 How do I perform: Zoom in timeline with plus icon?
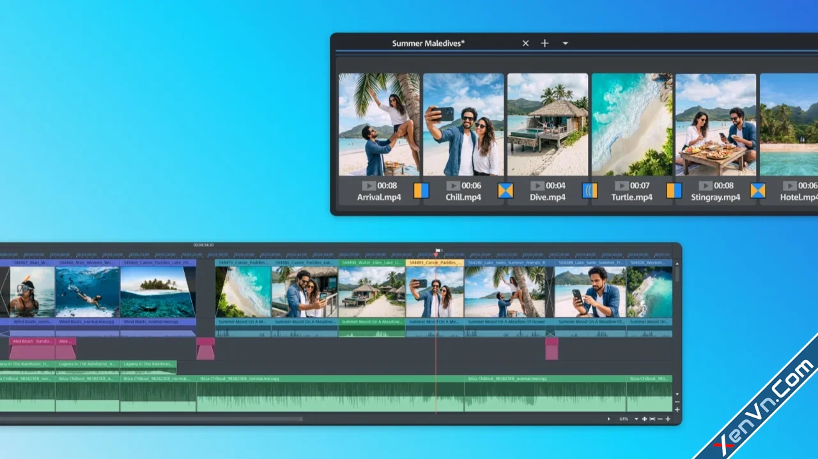point(668,419)
